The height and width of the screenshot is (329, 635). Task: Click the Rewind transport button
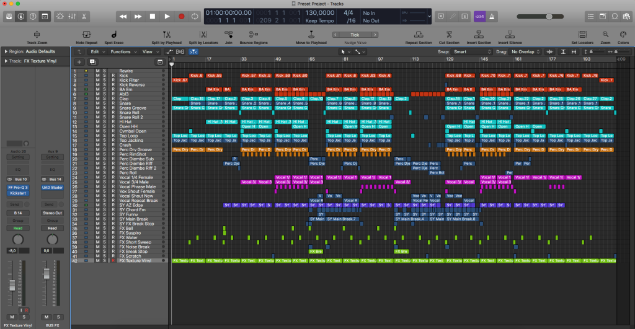tap(123, 17)
